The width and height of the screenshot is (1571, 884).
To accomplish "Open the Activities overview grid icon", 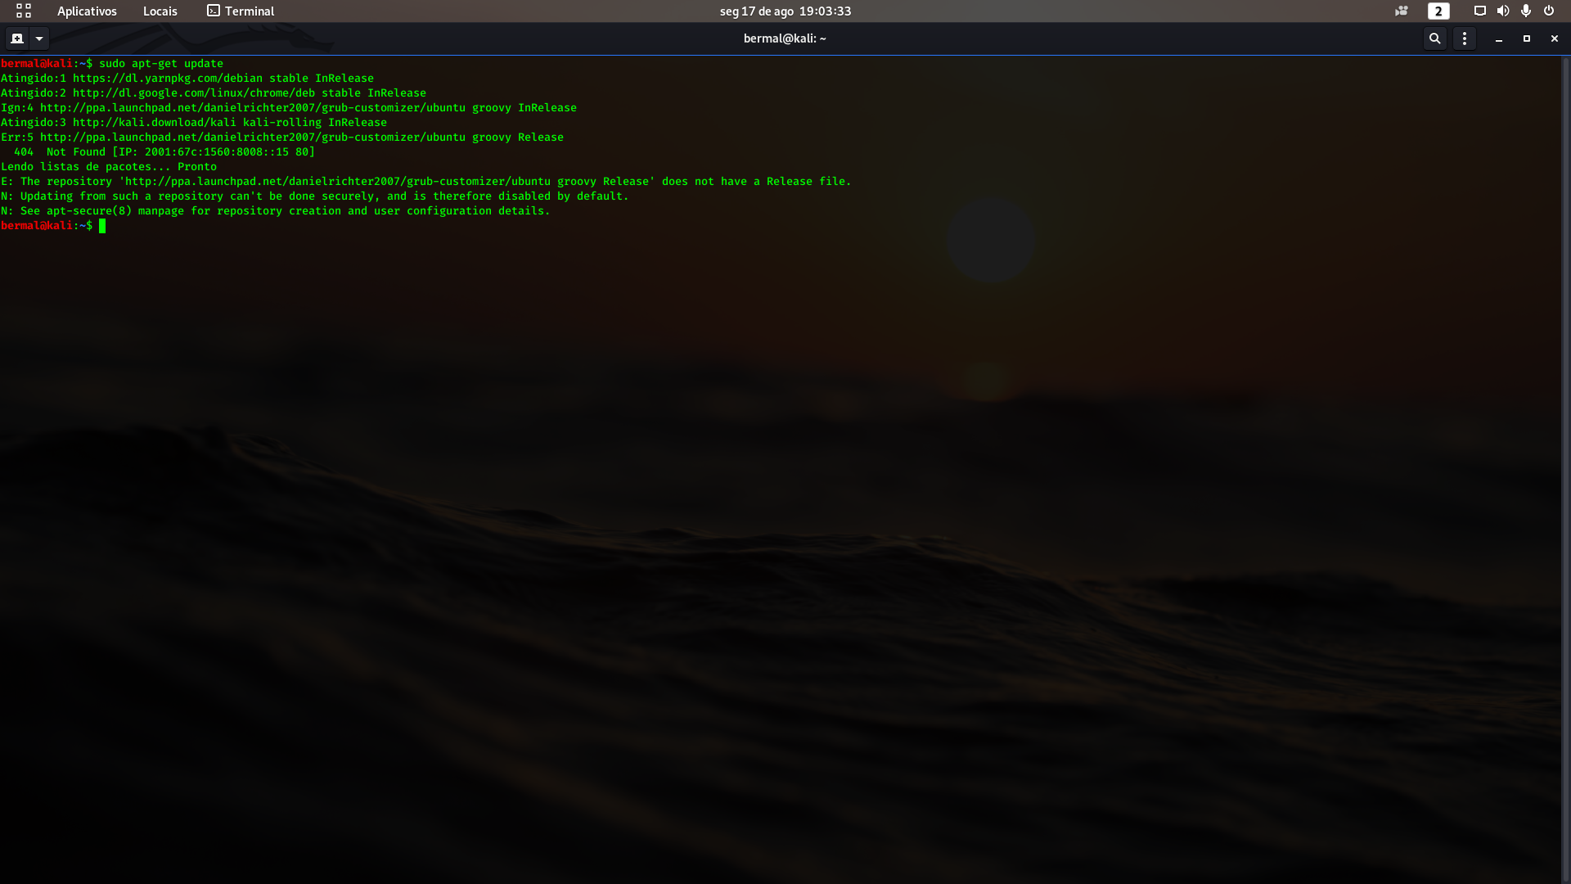I will (x=24, y=11).
